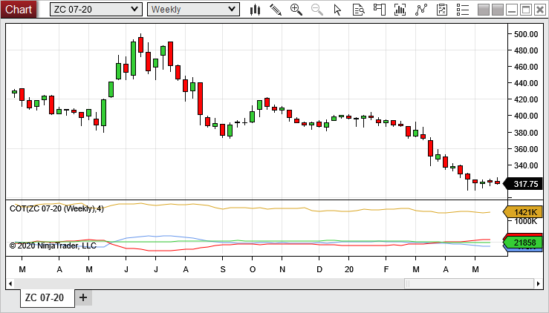This screenshot has height=313, width=549.
Task: Open the Strategies icon
Action: (x=421, y=10)
